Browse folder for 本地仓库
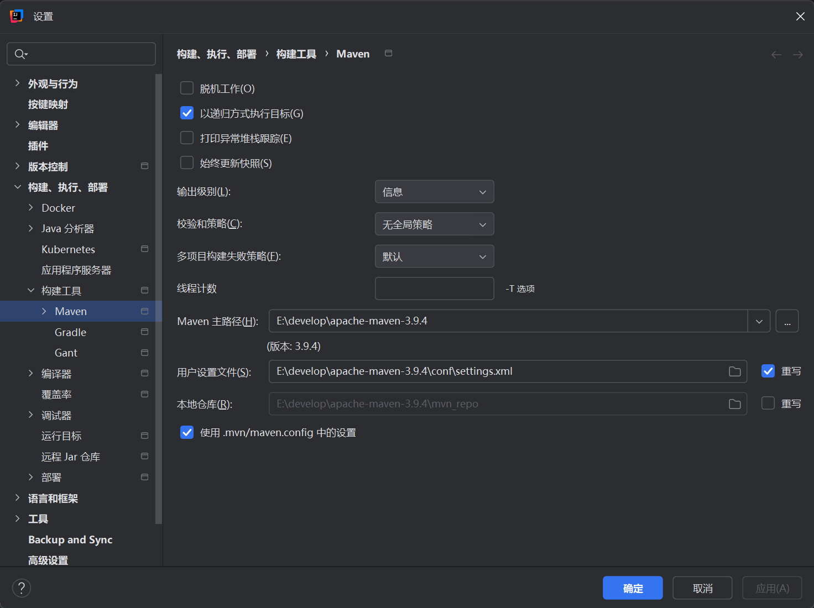814x608 pixels. (x=735, y=404)
